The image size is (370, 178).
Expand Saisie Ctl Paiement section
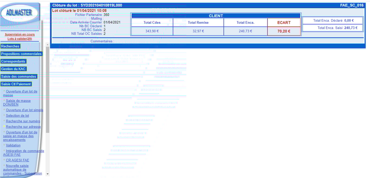[x=16, y=84]
